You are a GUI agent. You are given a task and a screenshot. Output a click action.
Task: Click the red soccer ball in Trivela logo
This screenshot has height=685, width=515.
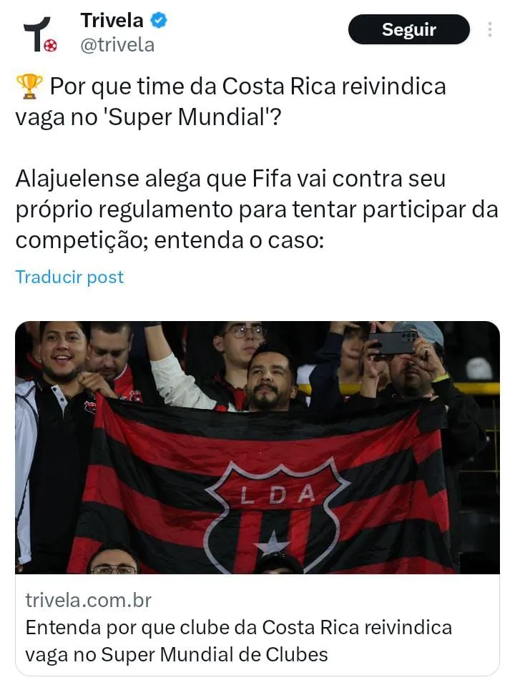pos(51,45)
